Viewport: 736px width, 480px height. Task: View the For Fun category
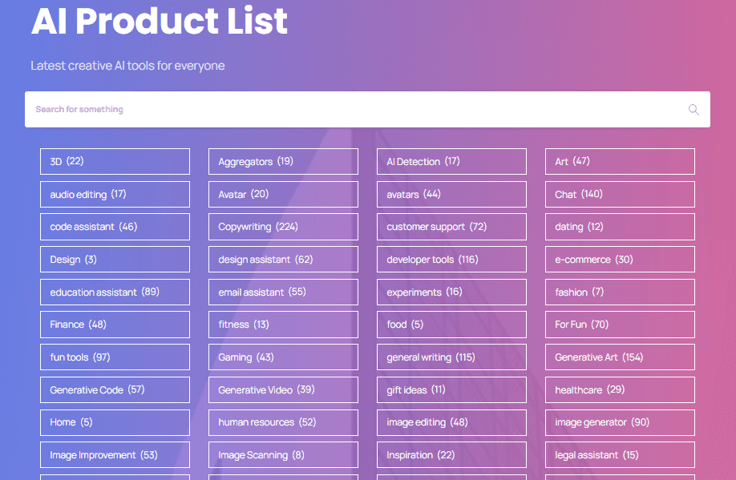tap(620, 324)
